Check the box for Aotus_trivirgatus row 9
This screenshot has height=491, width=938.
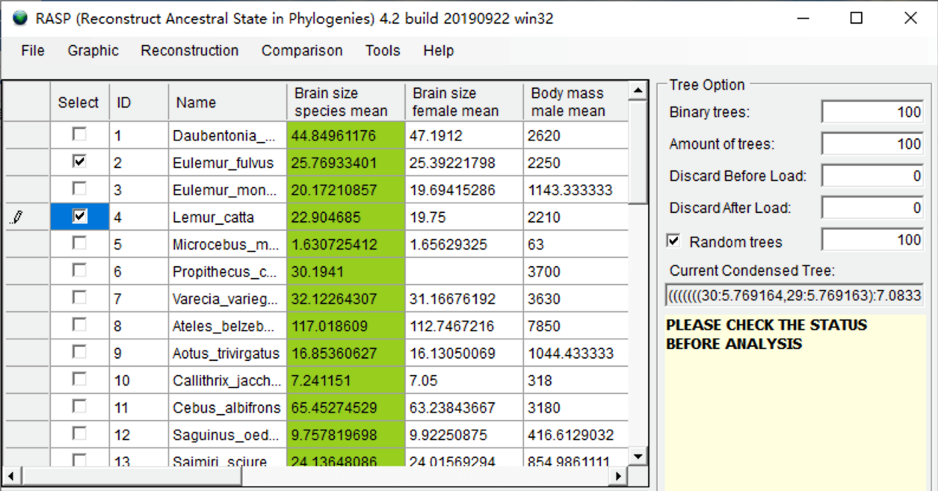point(79,351)
